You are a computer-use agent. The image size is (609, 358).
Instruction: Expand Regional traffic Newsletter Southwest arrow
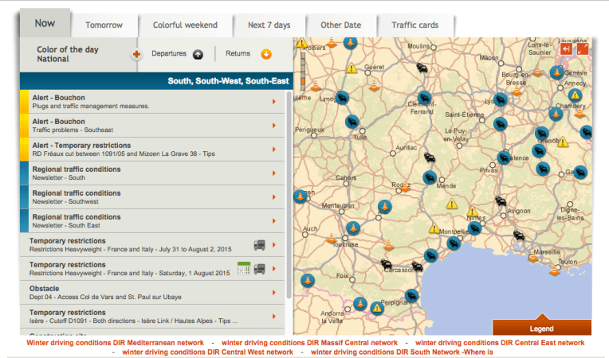pos(274,197)
